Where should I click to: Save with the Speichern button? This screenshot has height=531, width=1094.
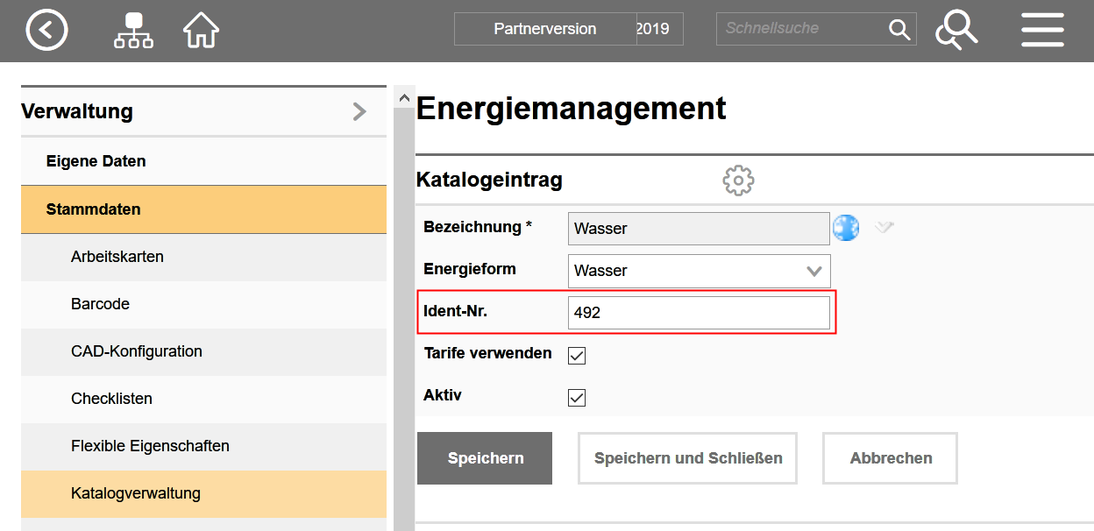click(x=484, y=457)
